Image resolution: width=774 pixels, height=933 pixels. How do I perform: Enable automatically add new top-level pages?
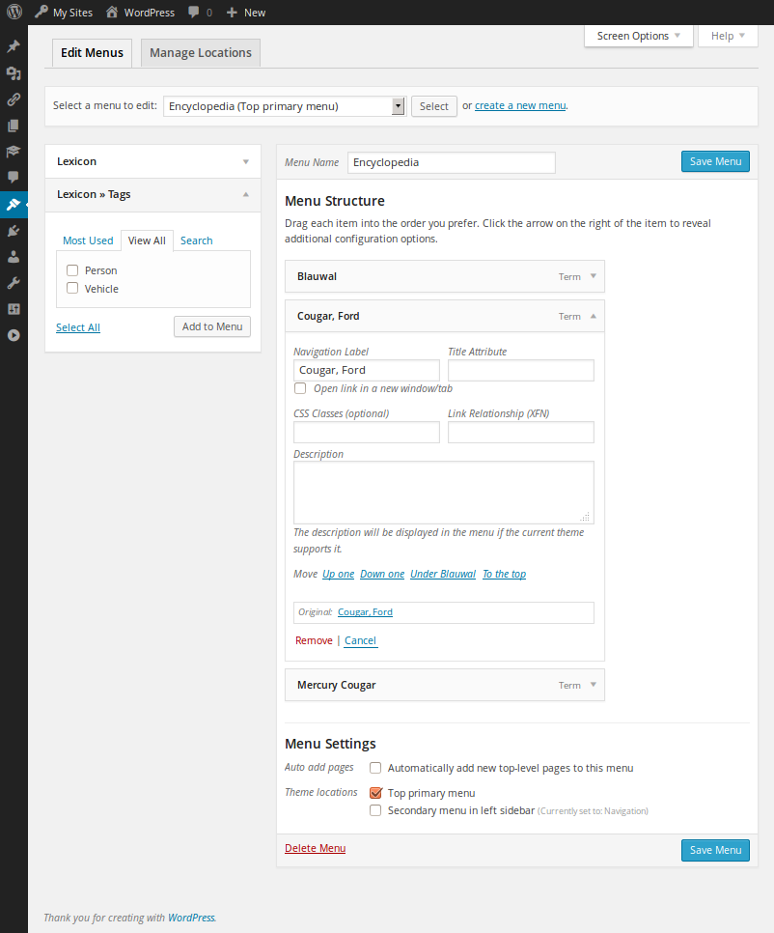[x=375, y=768]
